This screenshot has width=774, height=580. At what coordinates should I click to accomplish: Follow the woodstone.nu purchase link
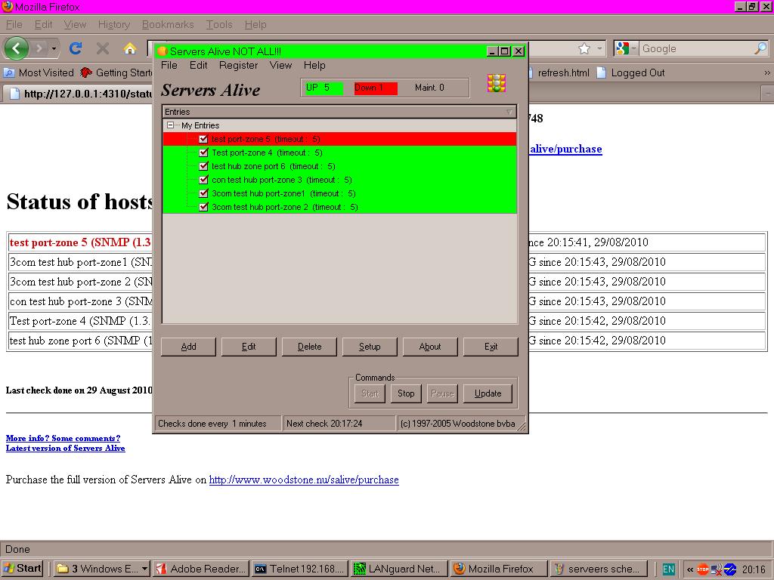[x=304, y=480]
